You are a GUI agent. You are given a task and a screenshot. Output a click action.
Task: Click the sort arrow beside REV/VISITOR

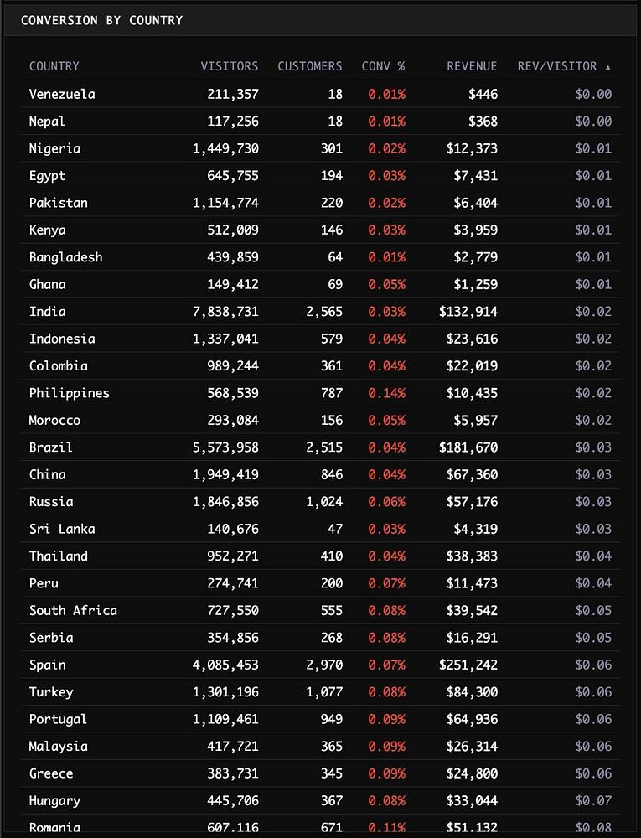(608, 66)
